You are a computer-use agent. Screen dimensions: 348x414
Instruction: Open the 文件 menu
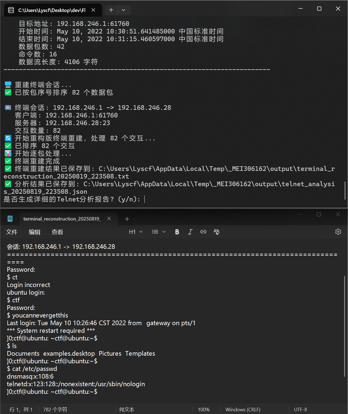click(x=12, y=232)
